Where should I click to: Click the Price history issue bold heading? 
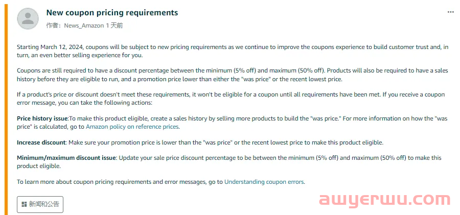click(x=42, y=118)
